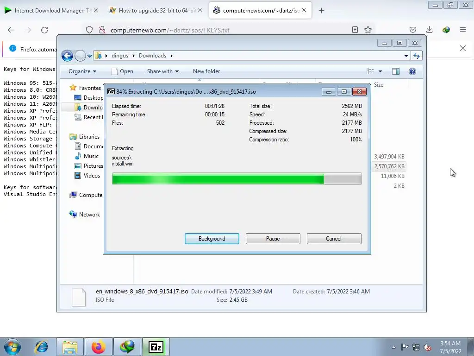Open Windows Explorer from taskbar
The image size is (474, 356).
(70, 347)
